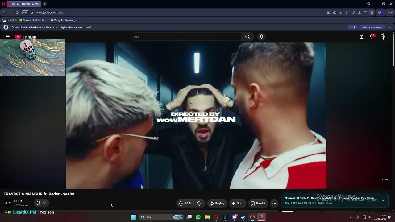Click the 'ERAY067 & MANSUR ft. Reder - yesler' video title
Image resolution: width=395 pixels, height=222 pixels.
tap(39, 194)
